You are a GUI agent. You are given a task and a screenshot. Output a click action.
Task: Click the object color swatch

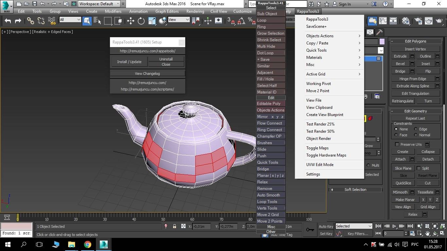[x=382, y=42]
